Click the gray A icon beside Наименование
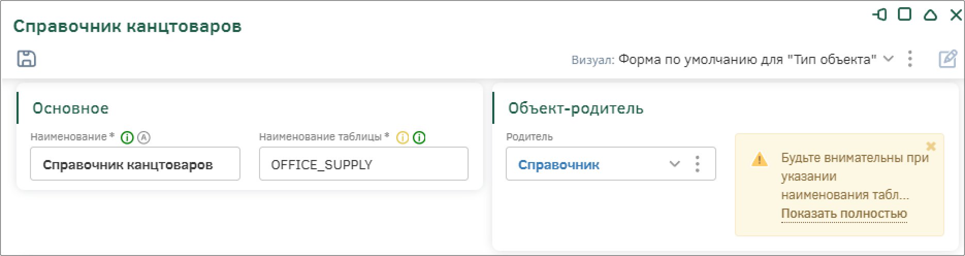Screen dimensions: 965x256 [x=144, y=138]
